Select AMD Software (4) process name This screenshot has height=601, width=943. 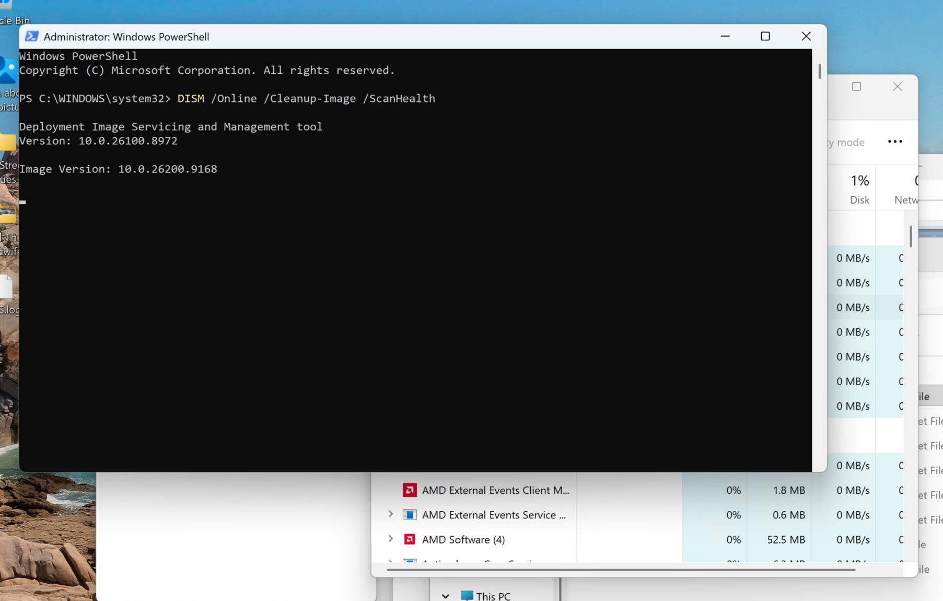pyautogui.click(x=463, y=540)
